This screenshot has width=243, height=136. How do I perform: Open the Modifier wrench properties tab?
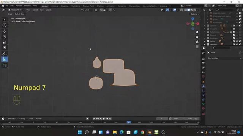coord(203,87)
